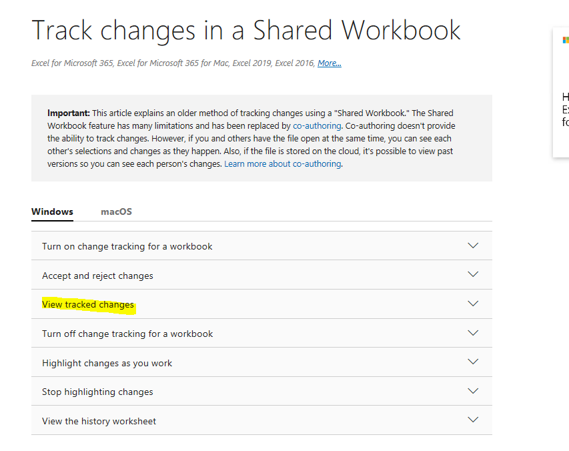Open the 'co-authoring' link in the Important note
569x451 pixels.
(x=317, y=125)
